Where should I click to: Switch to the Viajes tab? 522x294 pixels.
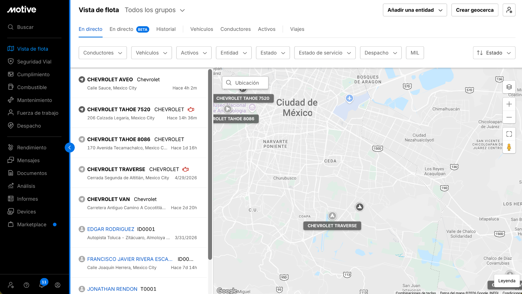(297, 29)
